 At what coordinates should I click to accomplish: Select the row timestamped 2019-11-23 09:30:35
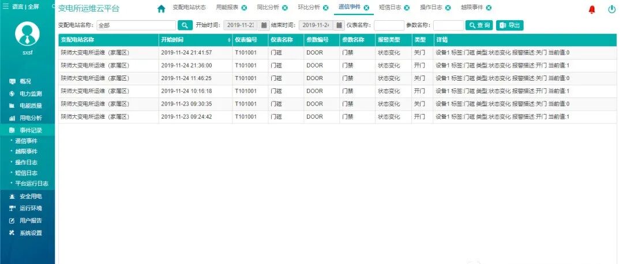tap(337, 104)
